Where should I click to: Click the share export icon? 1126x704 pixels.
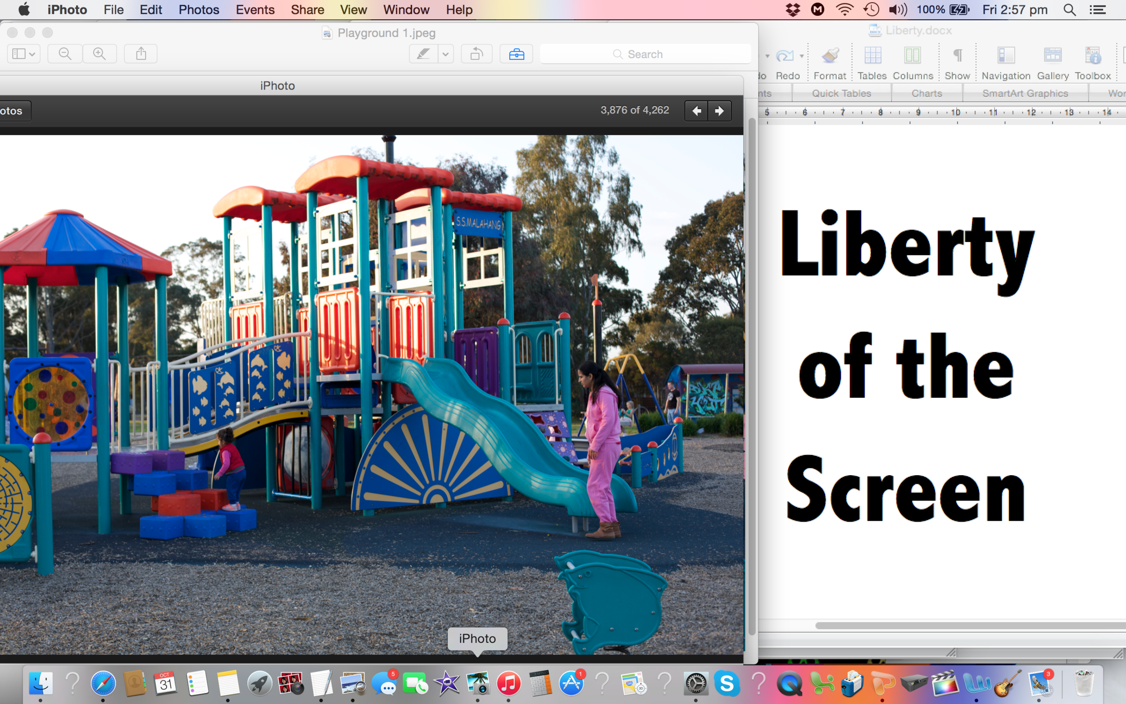(x=141, y=54)
